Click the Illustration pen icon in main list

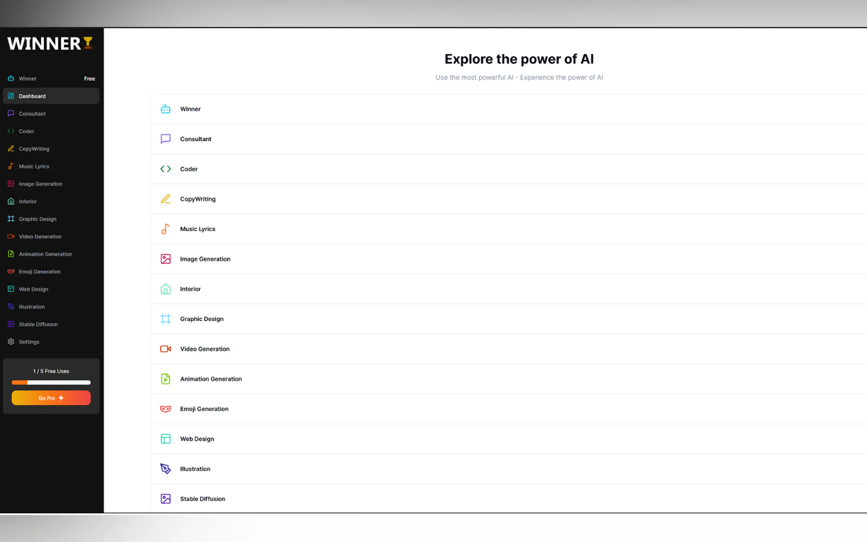(165, 469)
